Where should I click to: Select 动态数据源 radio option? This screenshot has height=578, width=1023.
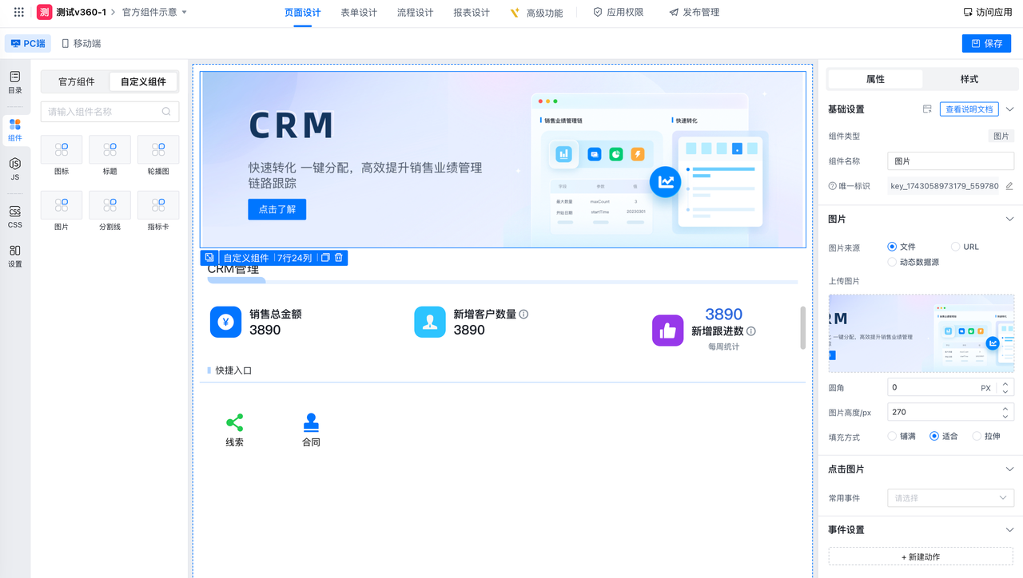(x=892, y=262)
